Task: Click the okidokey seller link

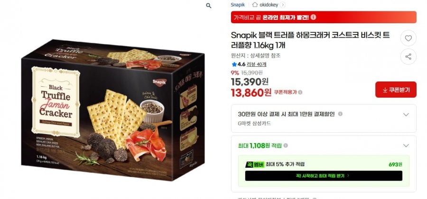Action: point(268,5)
